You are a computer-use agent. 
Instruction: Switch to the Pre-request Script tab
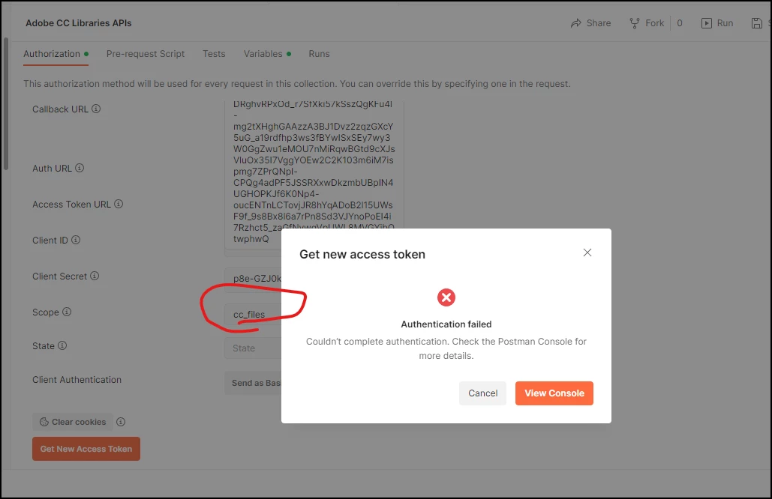pyautogui.click(x=146, y=54)
